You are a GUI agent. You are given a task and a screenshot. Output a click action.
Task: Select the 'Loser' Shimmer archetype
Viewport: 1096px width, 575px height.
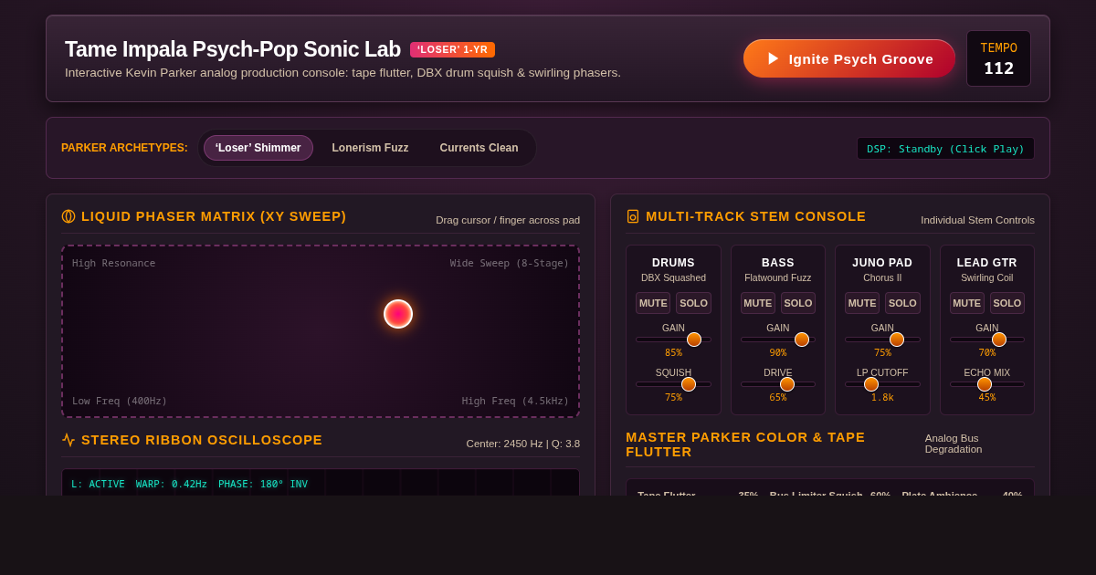coord(258,148)
